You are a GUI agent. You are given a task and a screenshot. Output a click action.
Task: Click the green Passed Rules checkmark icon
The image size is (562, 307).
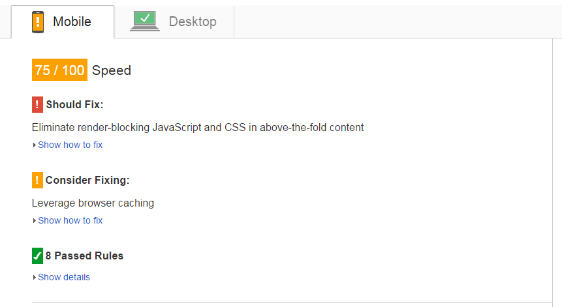coord(37,256)
